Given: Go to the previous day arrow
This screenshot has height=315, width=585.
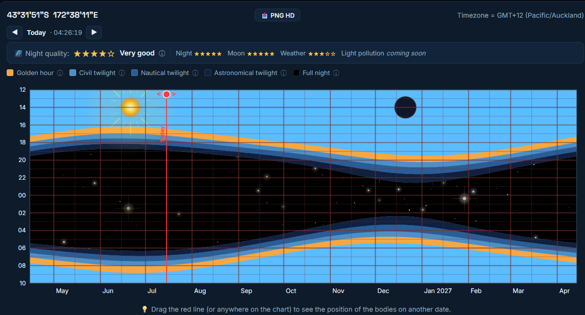Looking at the screenshot, I should 15,33.
